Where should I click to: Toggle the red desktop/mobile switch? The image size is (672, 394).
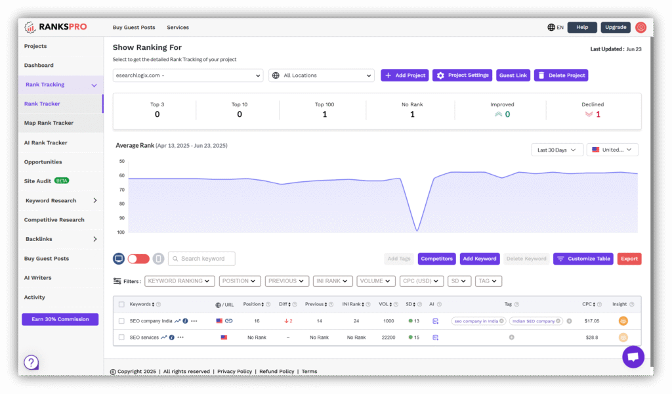click(x=138, y=259)
